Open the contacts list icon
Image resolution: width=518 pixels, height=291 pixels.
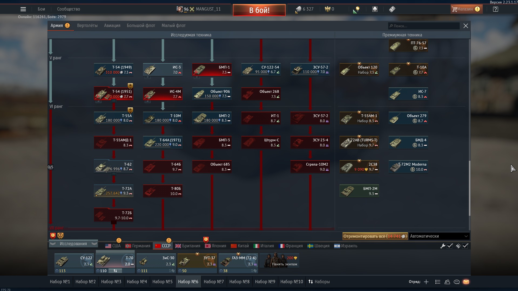(438, 282)
